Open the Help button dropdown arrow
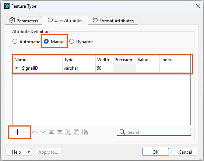Screen dimensions: 204x161 pos(29,152)
